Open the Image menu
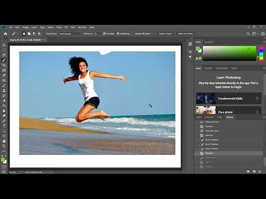 coord(25,27)
